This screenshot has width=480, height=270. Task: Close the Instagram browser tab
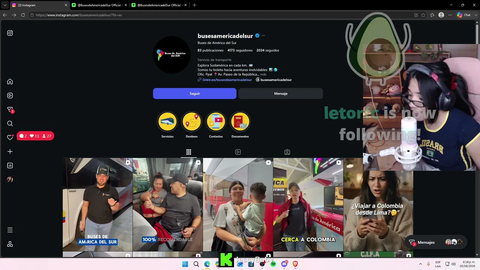pos(66,5)
